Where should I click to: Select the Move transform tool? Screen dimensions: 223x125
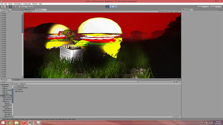[7, 7]
